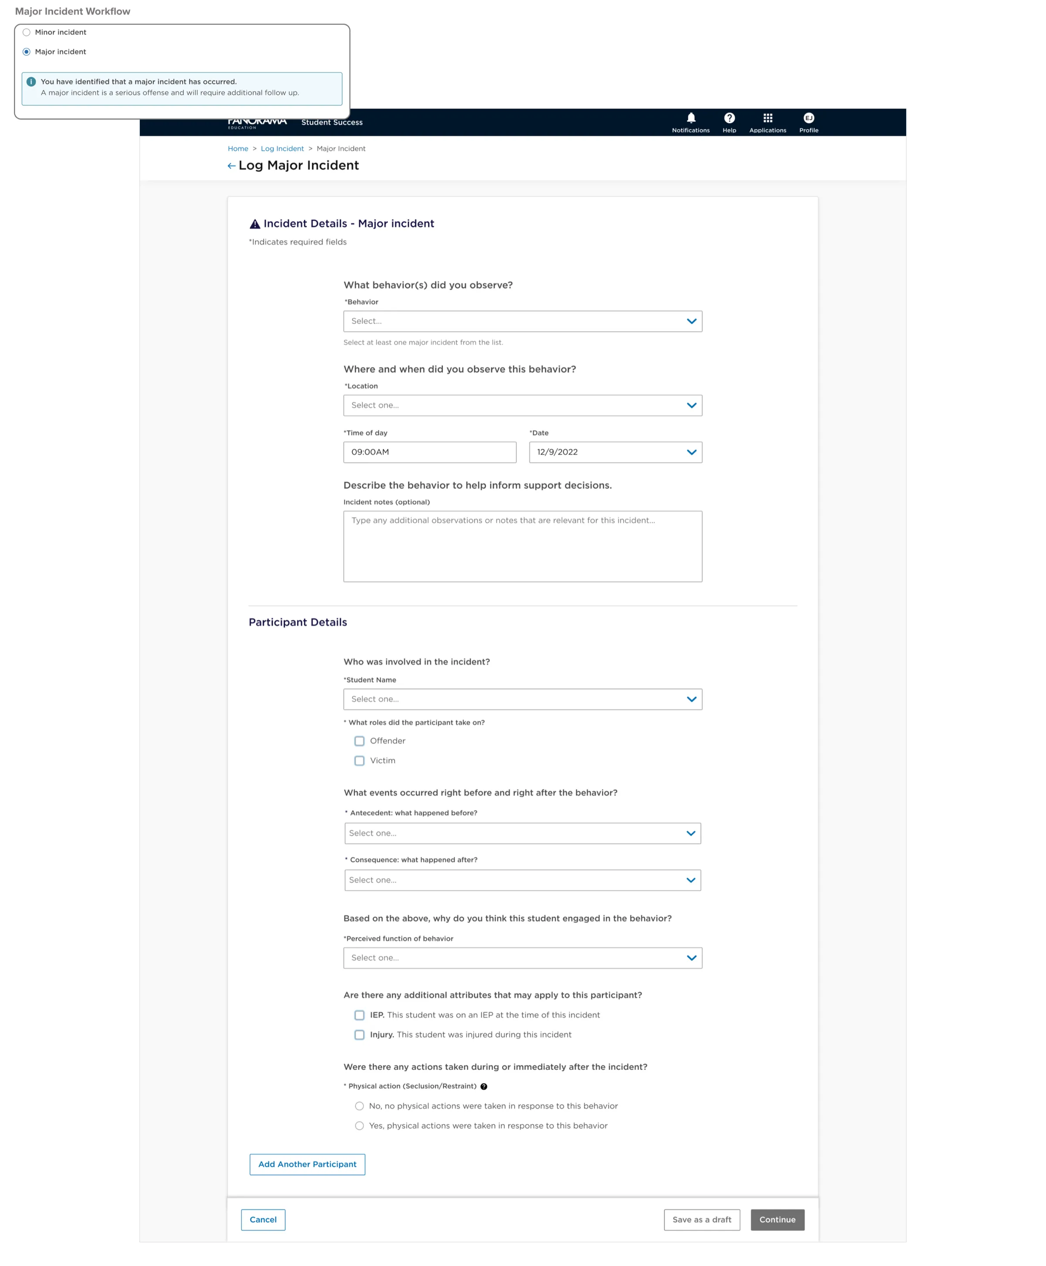
Task: Open the Notifications bell icon
Action: (690, 118)
